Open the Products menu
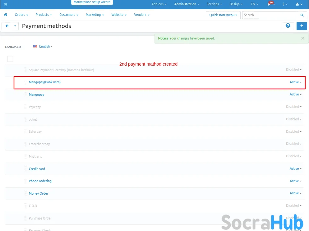309x231 pixels. [44, 15]
